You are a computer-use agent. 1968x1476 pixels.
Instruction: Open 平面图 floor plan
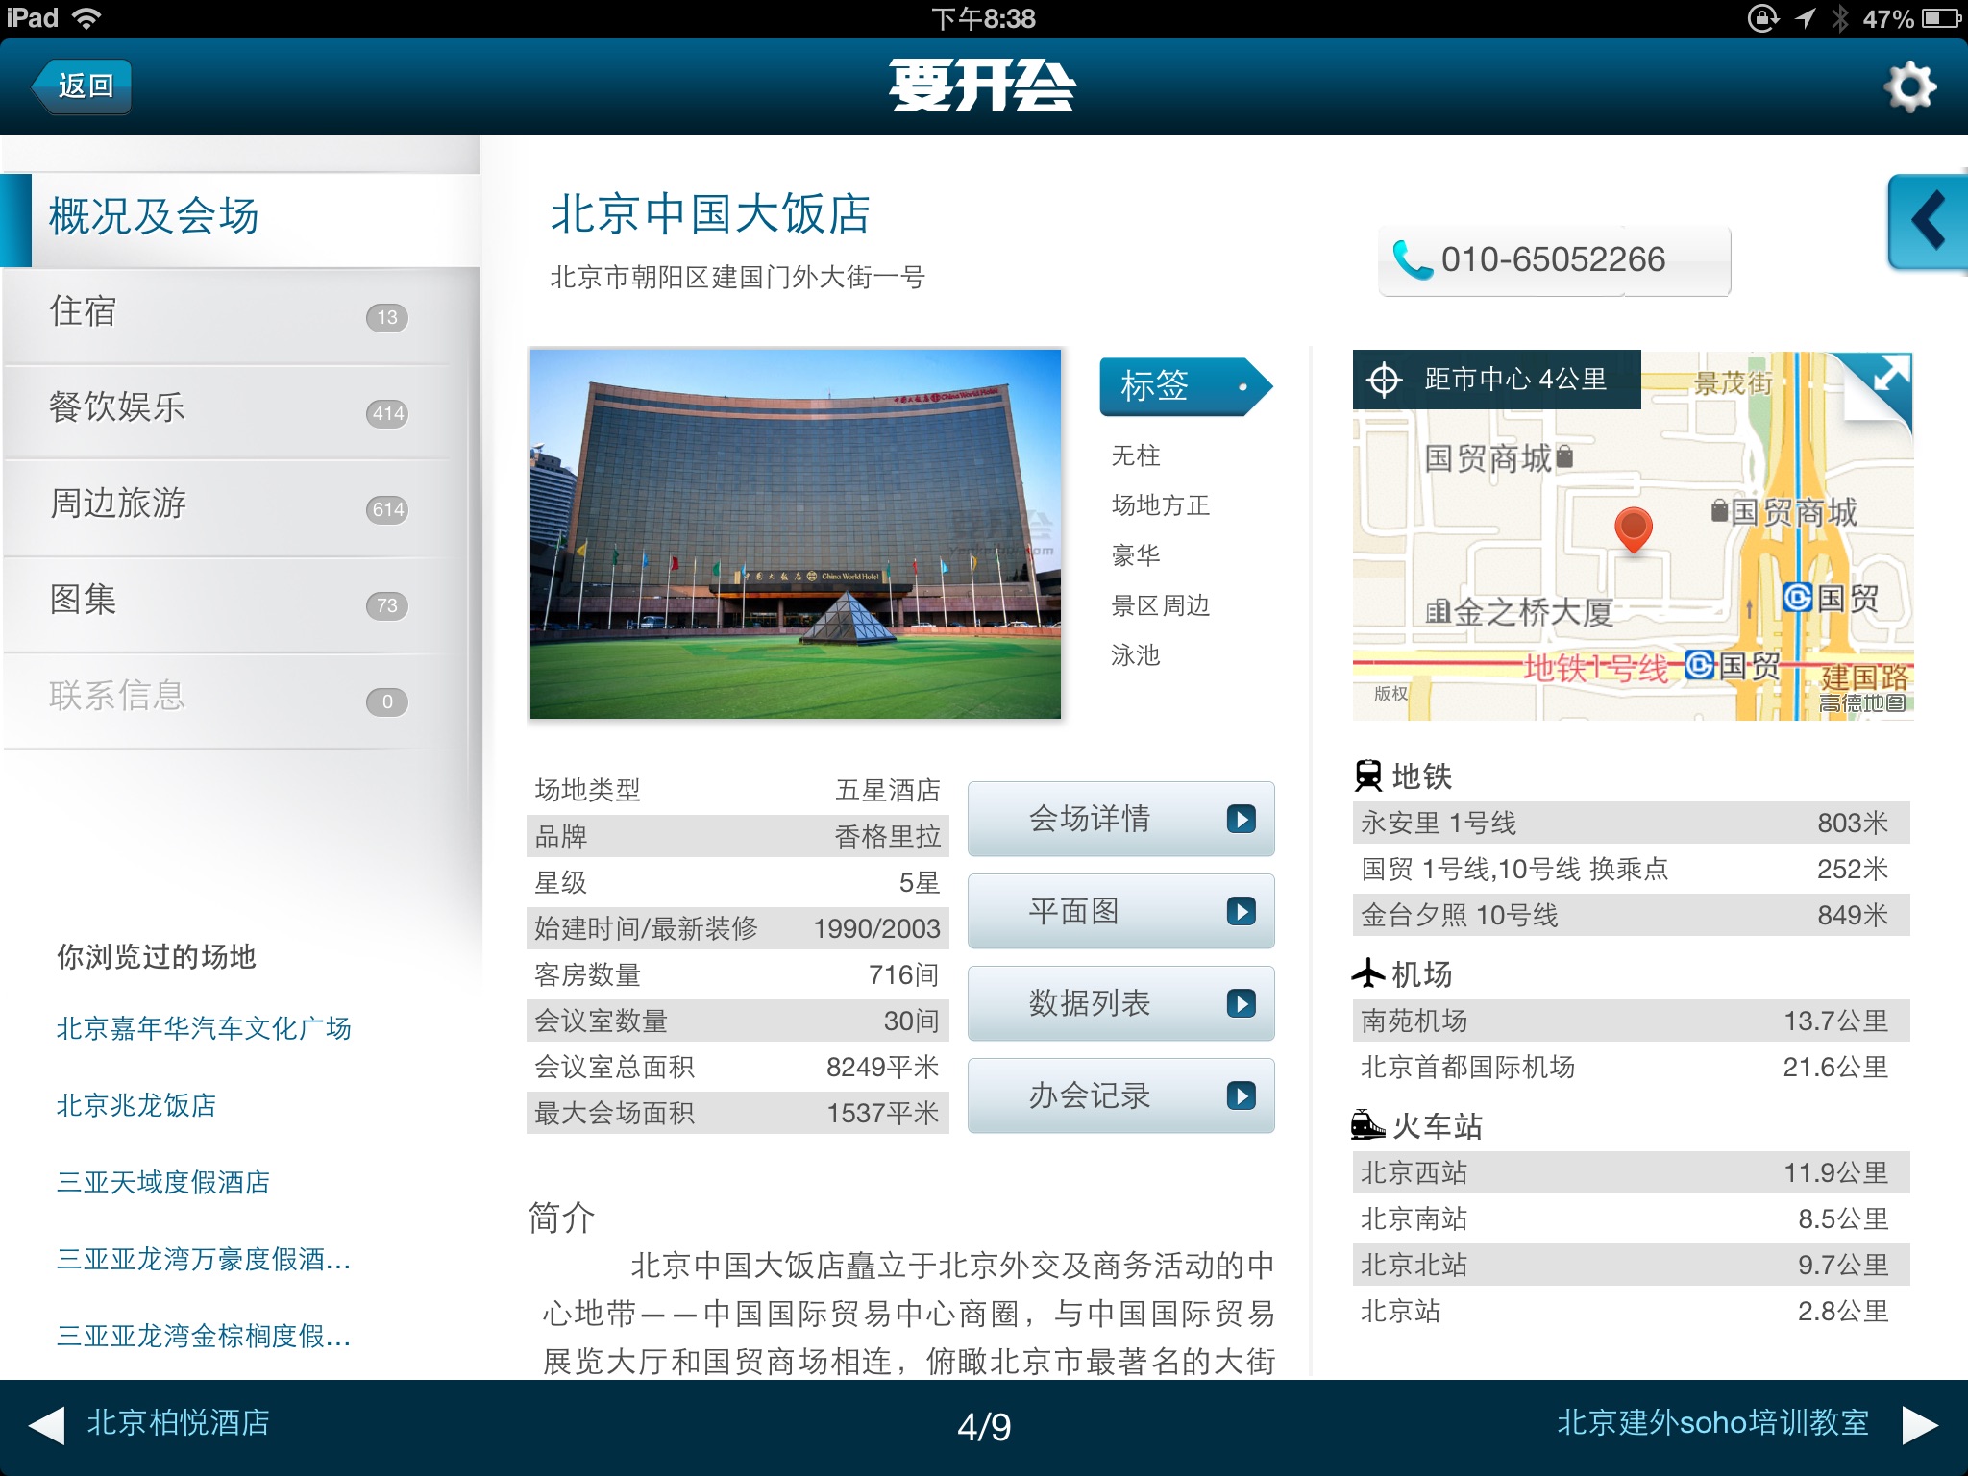pos(1120,911)
